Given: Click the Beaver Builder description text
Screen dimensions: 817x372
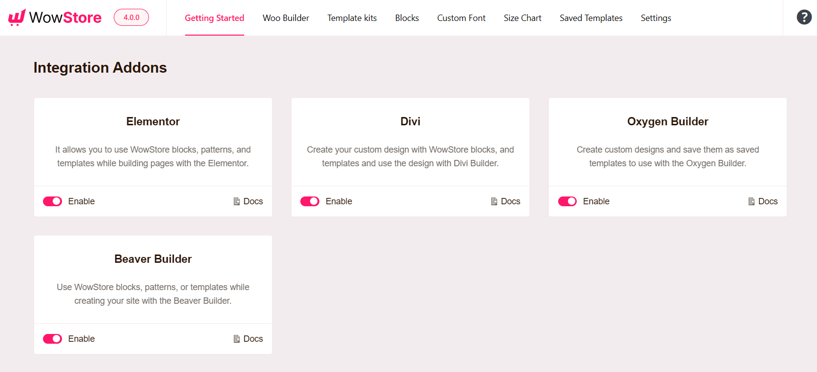Looking at the screenshot, I should (x=153, y=294).
